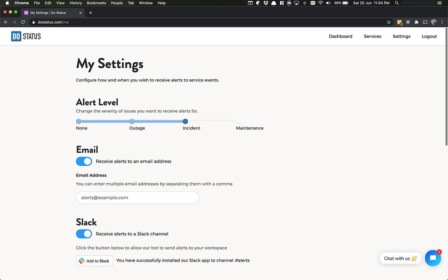
Task: Click the Do Status logo
Action: click(x=26, y=36)
